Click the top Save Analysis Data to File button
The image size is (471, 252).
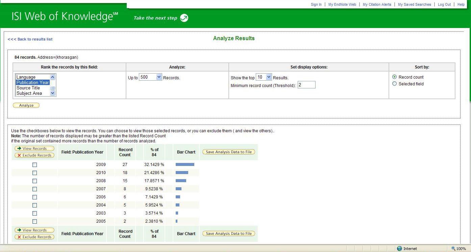click(229, 152)
